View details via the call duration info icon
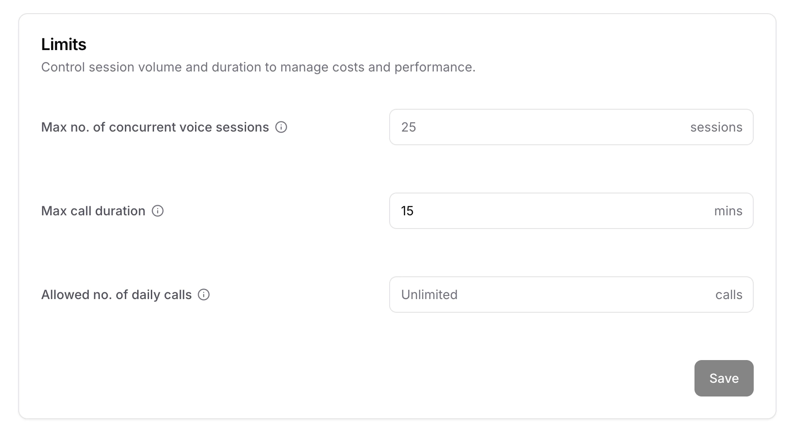This screenshot has height=437, width=792. (157, 211)
